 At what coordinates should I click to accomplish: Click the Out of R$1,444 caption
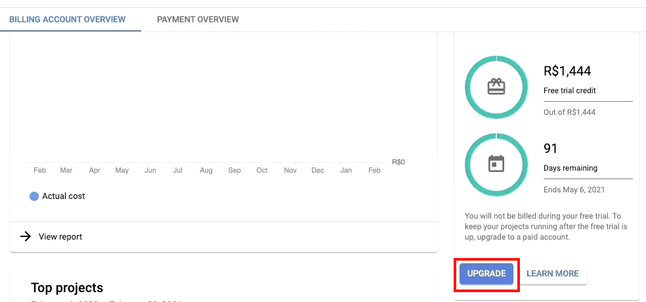[x=569, y=112]
